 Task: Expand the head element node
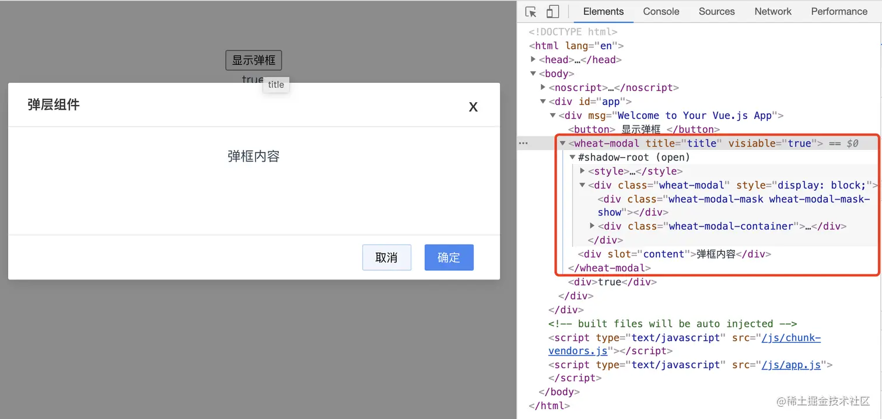[x=533, y=60]
